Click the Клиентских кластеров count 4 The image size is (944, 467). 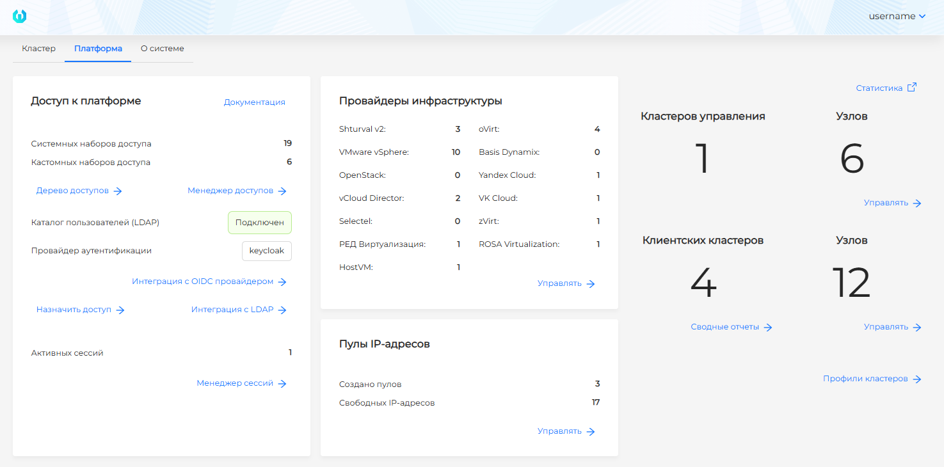pyautogui.click(x=703, y=283)
